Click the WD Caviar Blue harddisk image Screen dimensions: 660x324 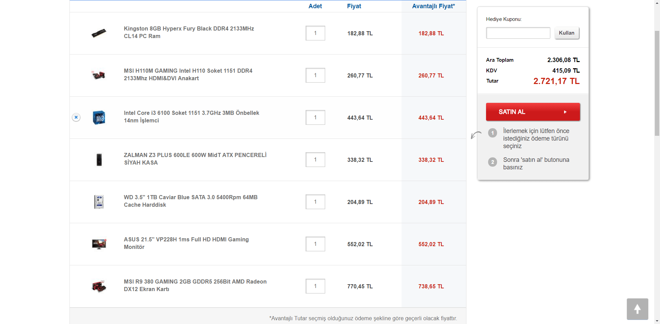99,202
